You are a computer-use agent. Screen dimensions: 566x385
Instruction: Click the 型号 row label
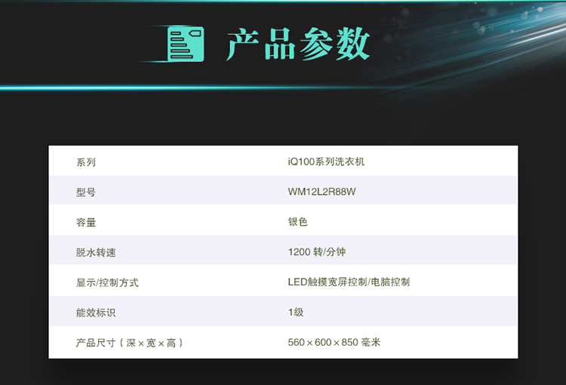pos(86,192)
